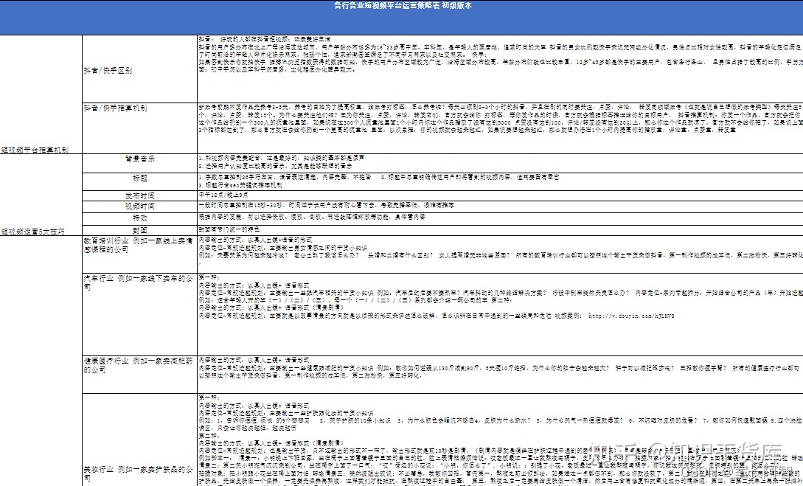The image size is (803, 486).
Task: Click the '短视频平台推算机制' category cell
Action: [35, 149]
